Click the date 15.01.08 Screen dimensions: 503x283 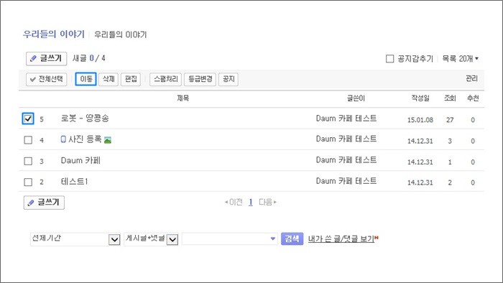[x=420, y=120]
